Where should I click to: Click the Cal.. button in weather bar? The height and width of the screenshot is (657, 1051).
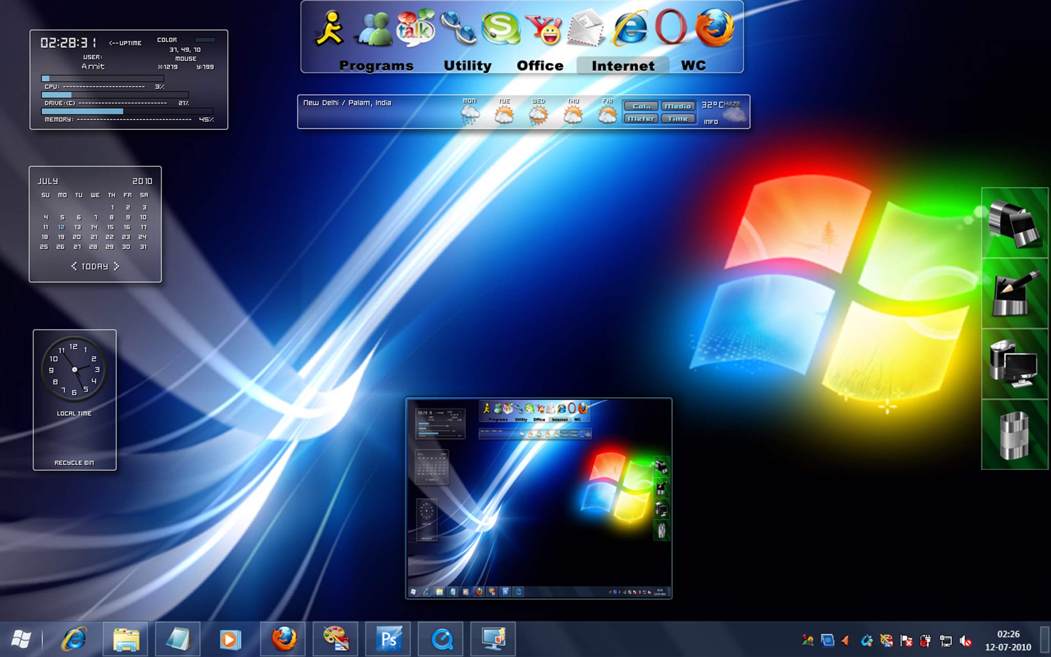(641, 106)
